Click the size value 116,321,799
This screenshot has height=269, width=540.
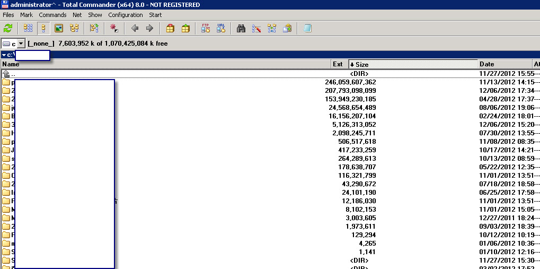tap(357, 176)
